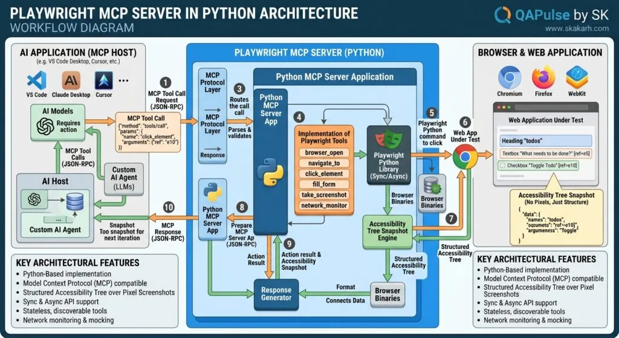The image size is (619, 338).
Task: Click "MCP Tool Call Request (JSON-RPC)" label
Action: click(167, 100)
